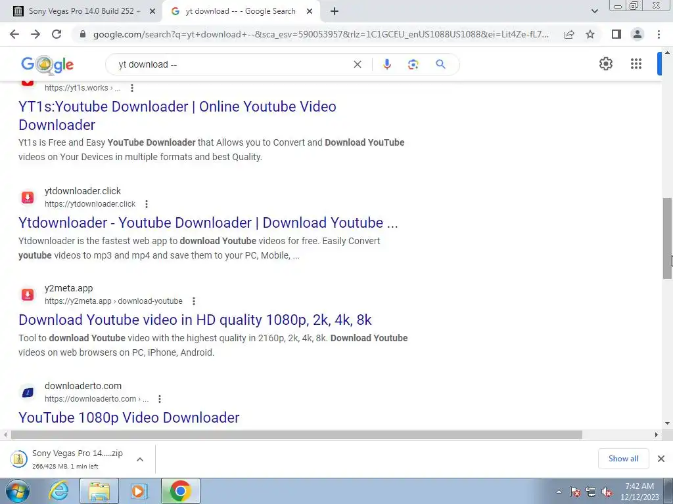The image size is (673, 504).
Task: Launch Internet Explorer from the taskbar
Action: pyautogui.click(x=58, y=491)
